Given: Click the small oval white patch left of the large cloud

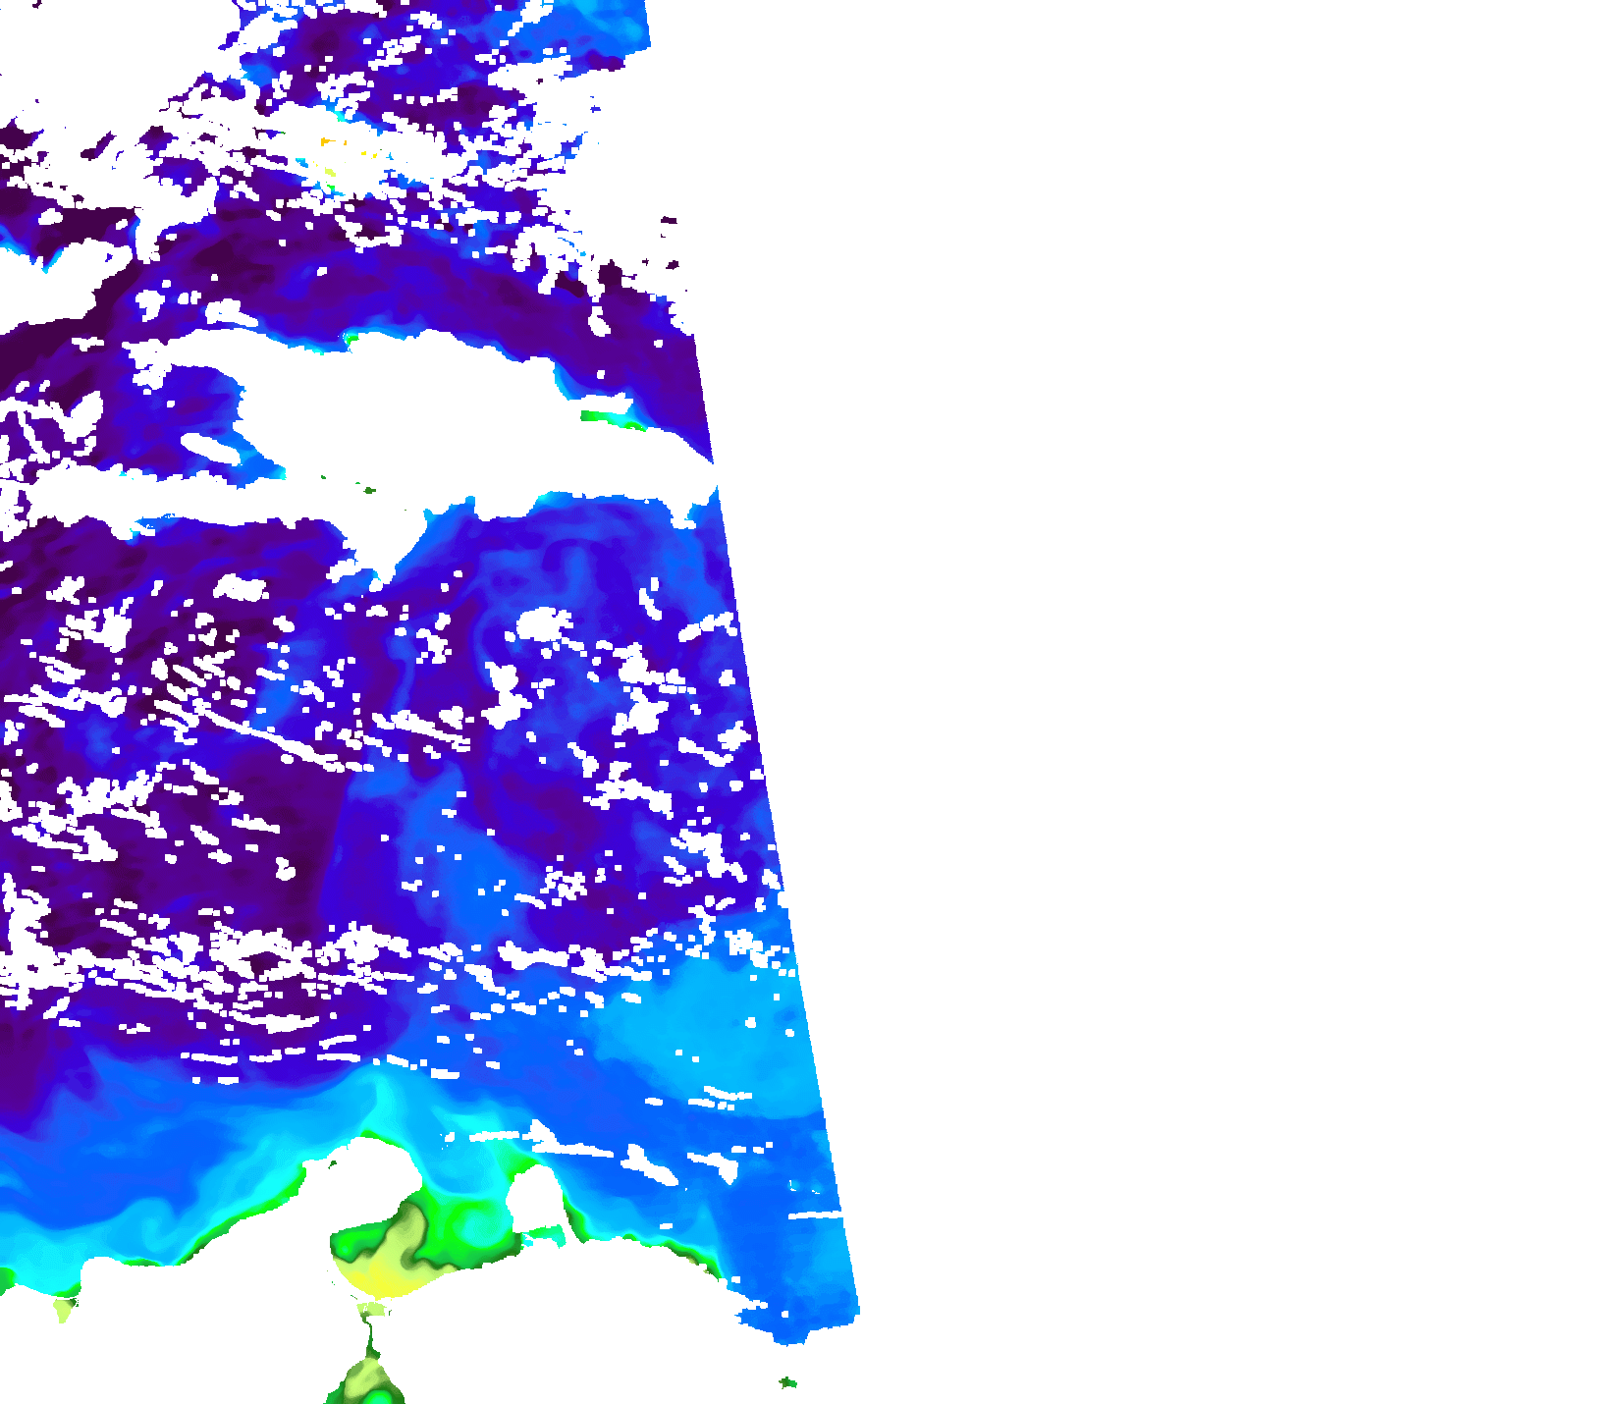Looking at the screenshot, I should coord(211,448).
